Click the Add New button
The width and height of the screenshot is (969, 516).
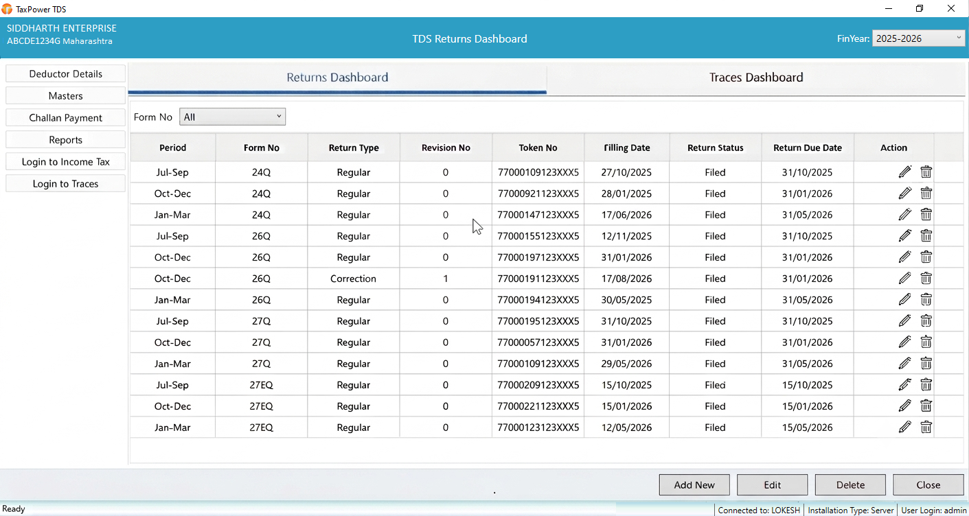click(694, 484)
